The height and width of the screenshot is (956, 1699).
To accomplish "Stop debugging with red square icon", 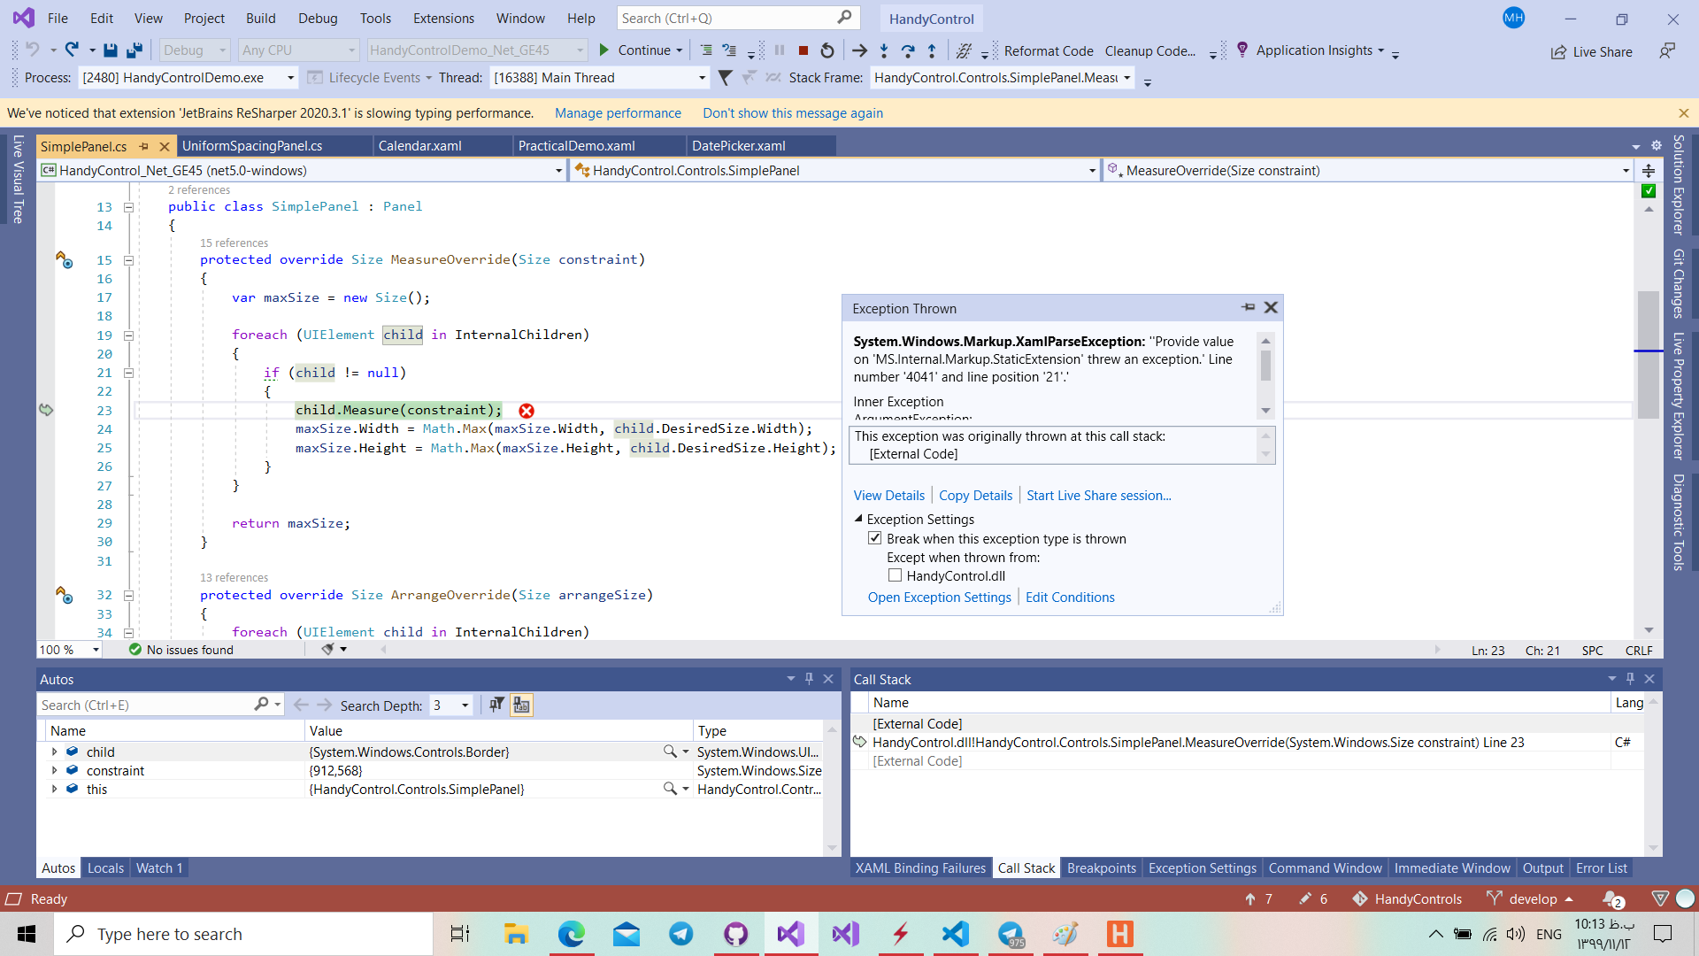I will click(x=803, y=50).
